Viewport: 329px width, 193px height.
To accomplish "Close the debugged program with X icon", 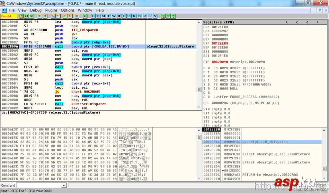I will pyautogui.click(x=31, y=16).
